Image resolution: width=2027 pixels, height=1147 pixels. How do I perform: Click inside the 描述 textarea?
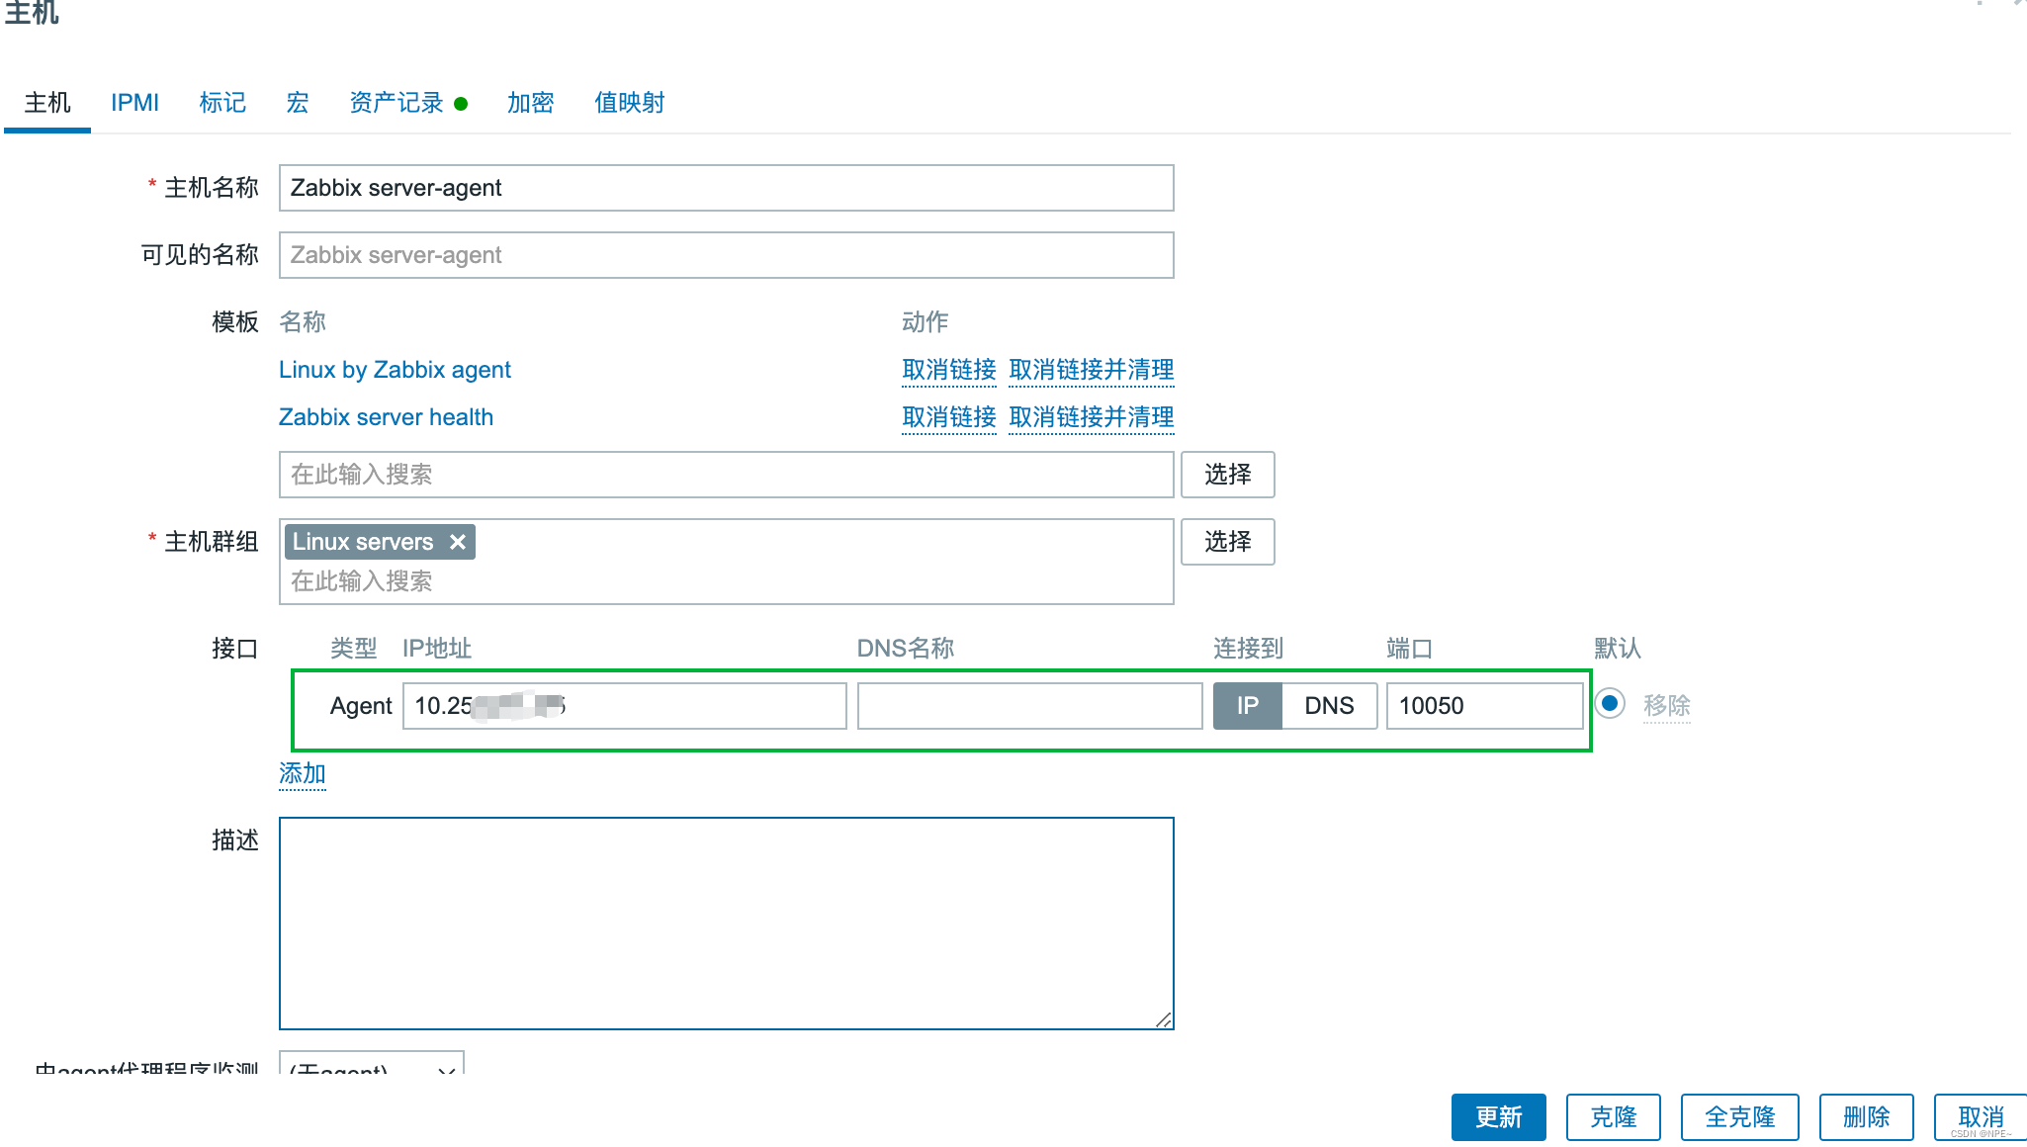click(x=727, y=924)
